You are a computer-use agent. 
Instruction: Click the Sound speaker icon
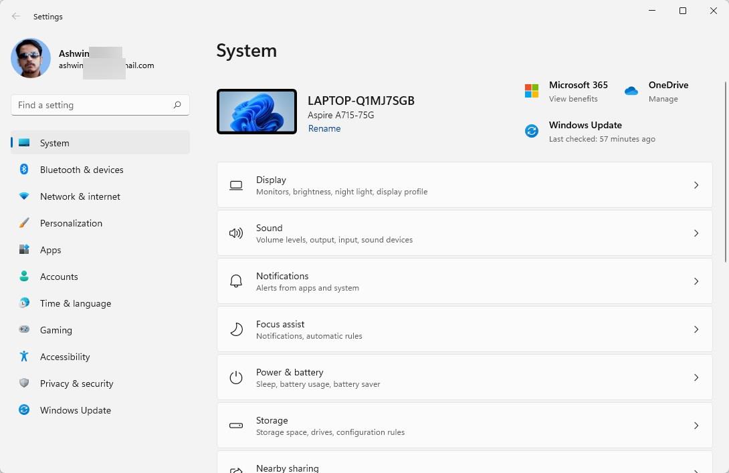[236, 233]
